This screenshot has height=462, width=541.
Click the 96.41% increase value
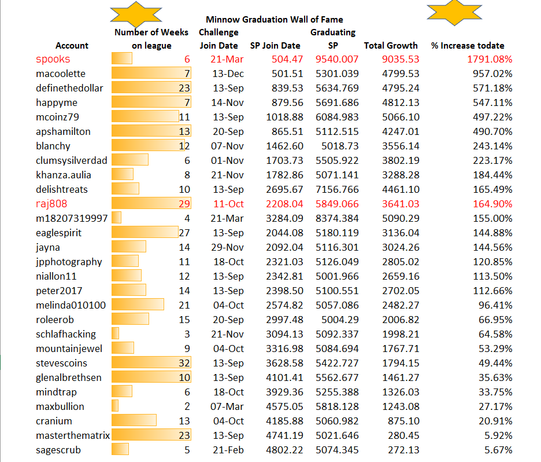(x=495, y=306)
